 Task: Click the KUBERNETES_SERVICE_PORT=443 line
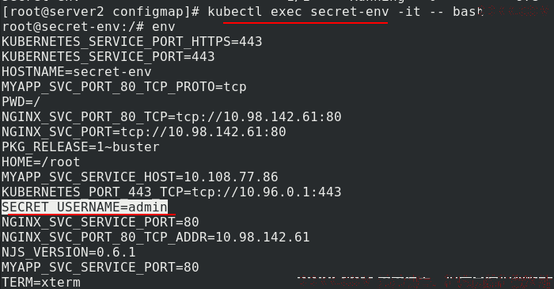click(108, 57)
